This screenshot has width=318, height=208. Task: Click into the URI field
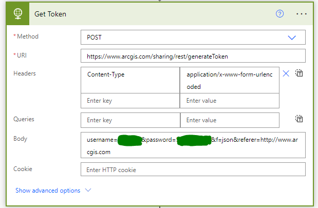(x=193, y=55)
